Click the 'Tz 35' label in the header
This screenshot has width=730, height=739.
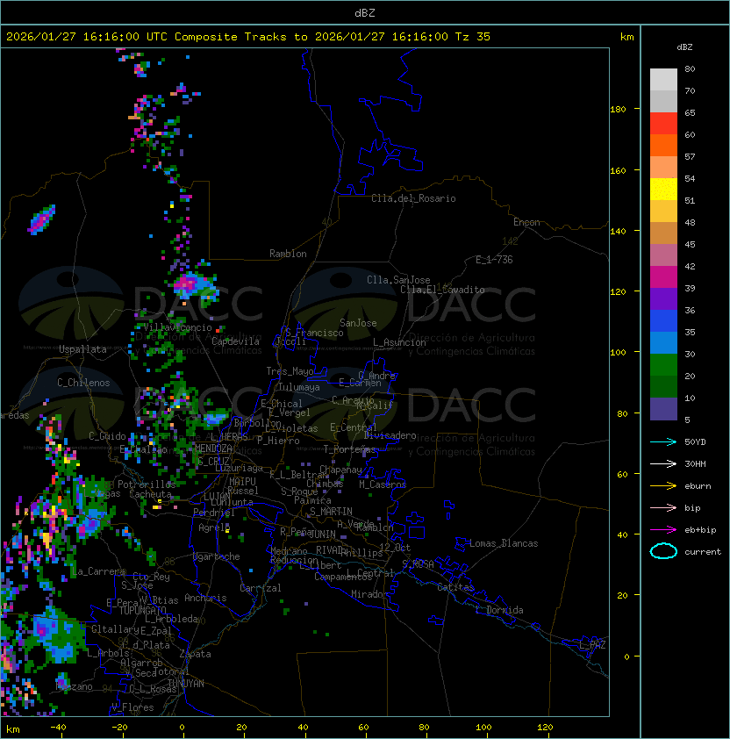(x=473, y=37)
